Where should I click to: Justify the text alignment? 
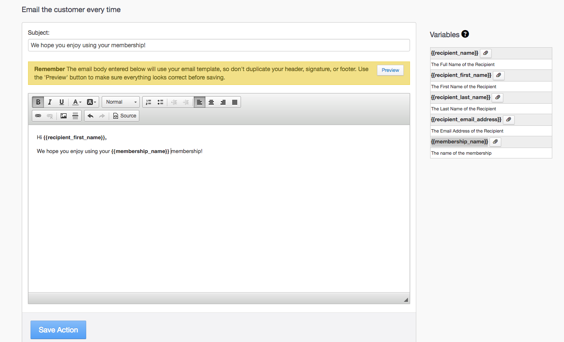[235, 102]
